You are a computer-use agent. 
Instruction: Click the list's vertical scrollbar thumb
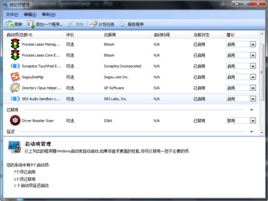pos(262,72)
